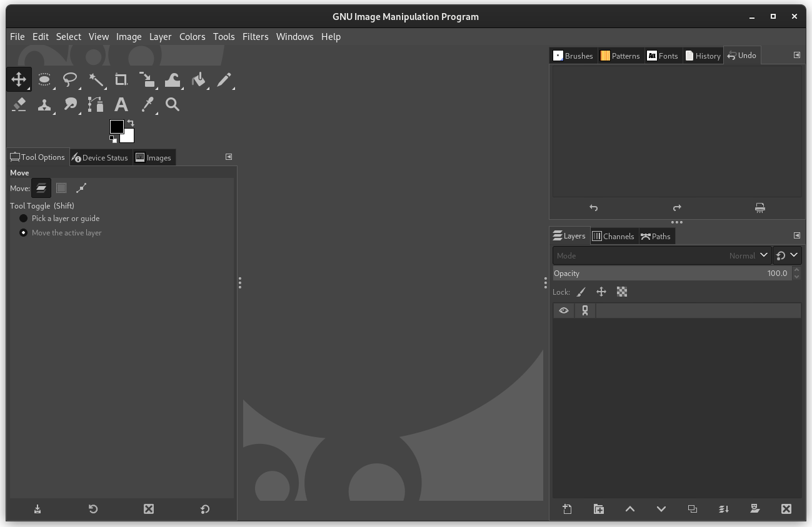Open the Layers dock tab menu arrow
The height and width of the screenshot is (527, 812).
coord(797,235)
